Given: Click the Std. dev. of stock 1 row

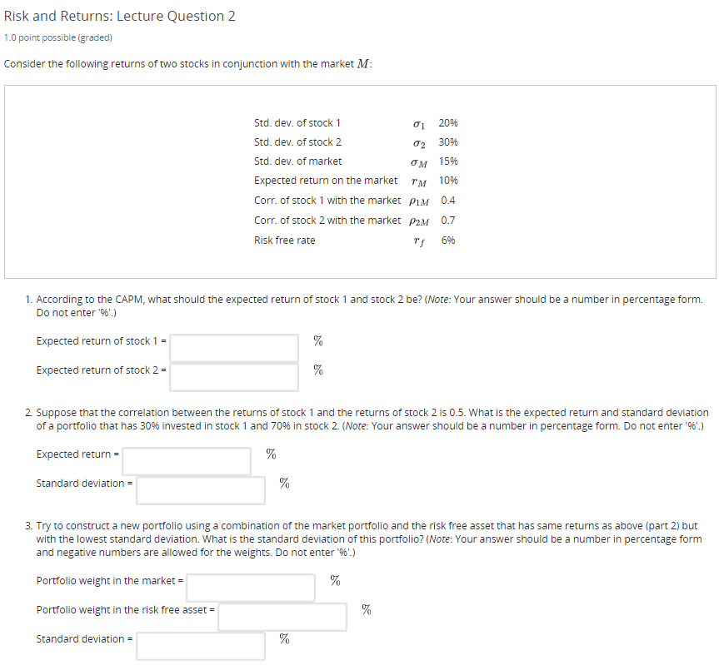Looking at the screenshot, I should (350, 122).
